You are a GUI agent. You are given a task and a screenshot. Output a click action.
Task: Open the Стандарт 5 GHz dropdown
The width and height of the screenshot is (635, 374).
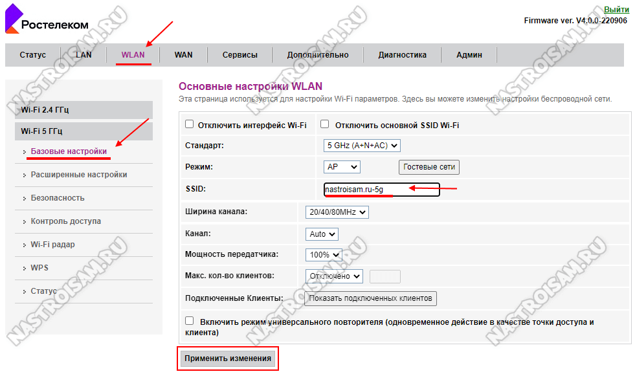(x=362, y=146)
